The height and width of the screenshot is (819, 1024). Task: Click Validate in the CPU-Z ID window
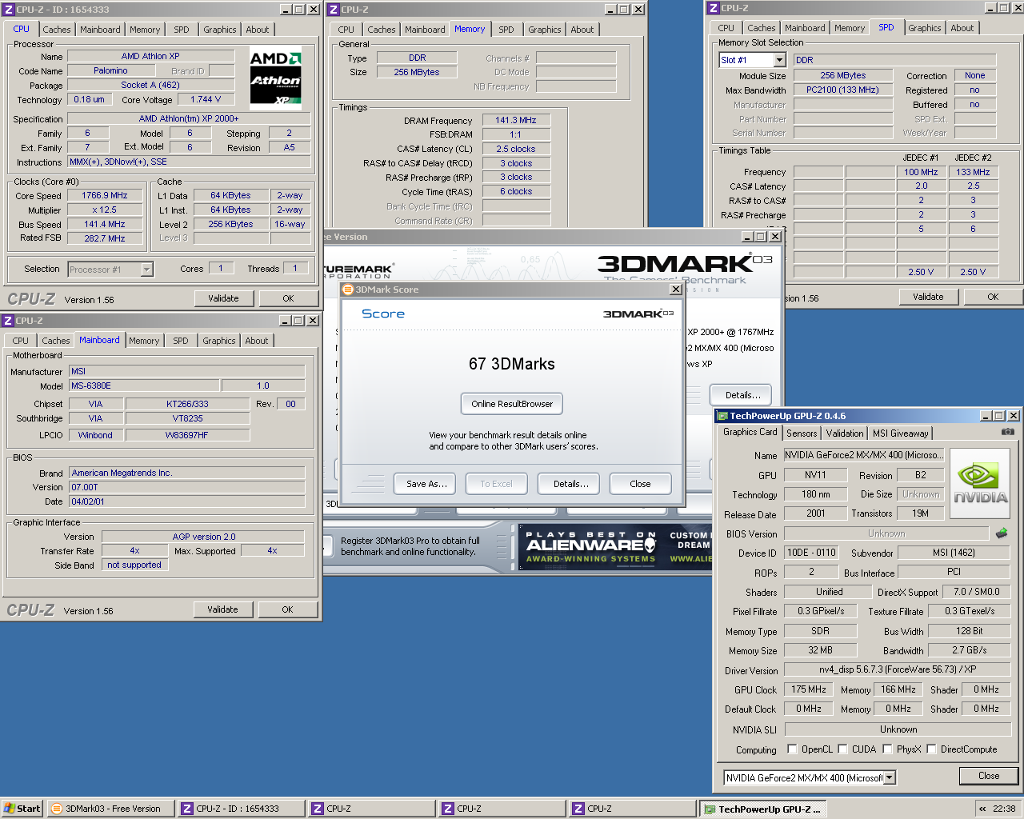(x=223, y=298)
